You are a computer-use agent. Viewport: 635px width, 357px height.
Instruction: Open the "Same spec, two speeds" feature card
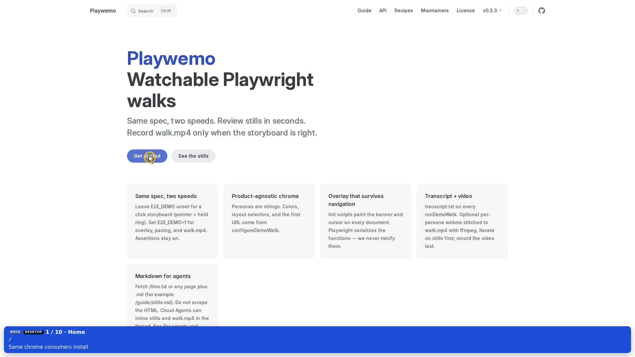coord(173,221)
